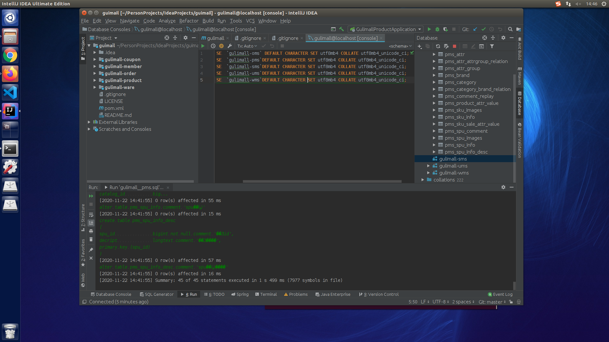This screenshot has width=609, height=342.
Task: Toggle soft-wrap in Run output
Action: (91, 215)
